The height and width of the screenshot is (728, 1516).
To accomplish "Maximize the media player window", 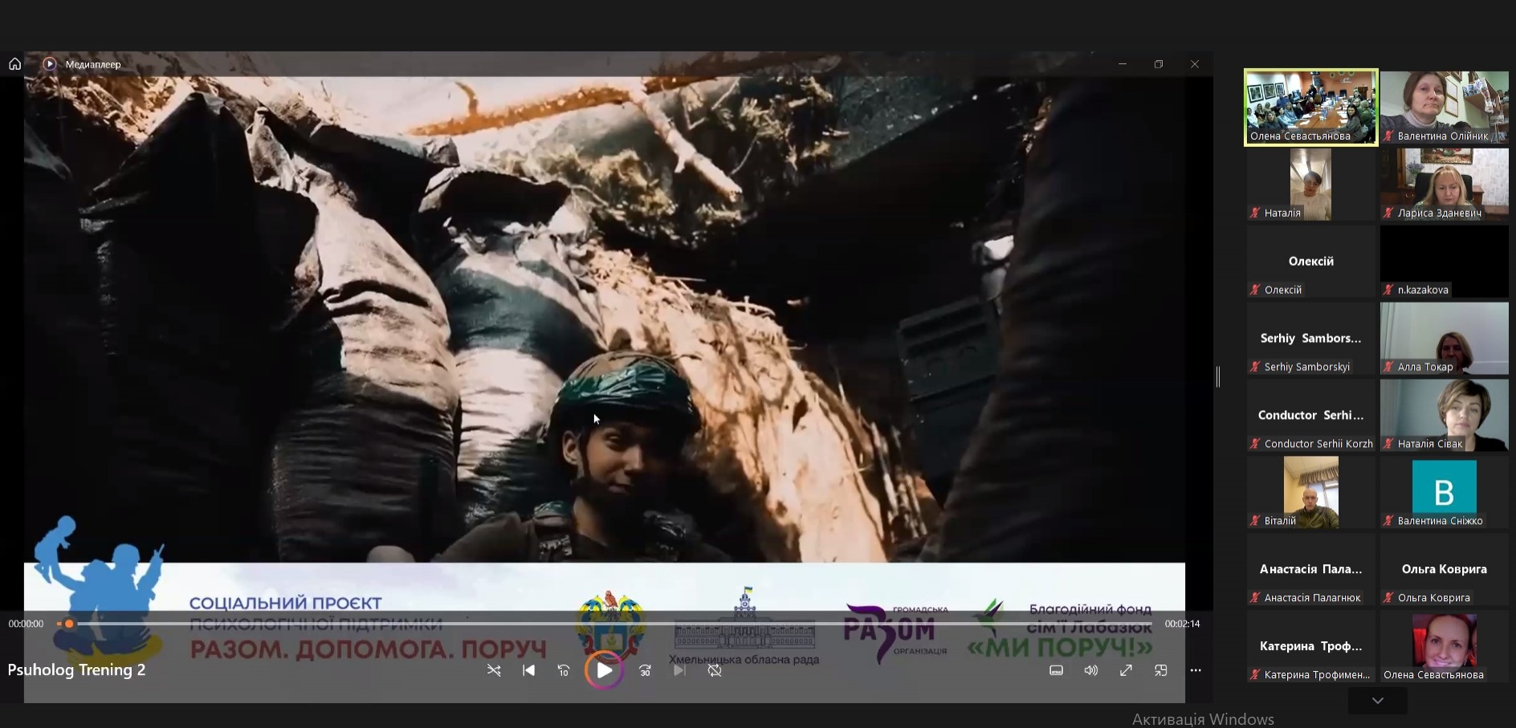I will [1158, 64].
